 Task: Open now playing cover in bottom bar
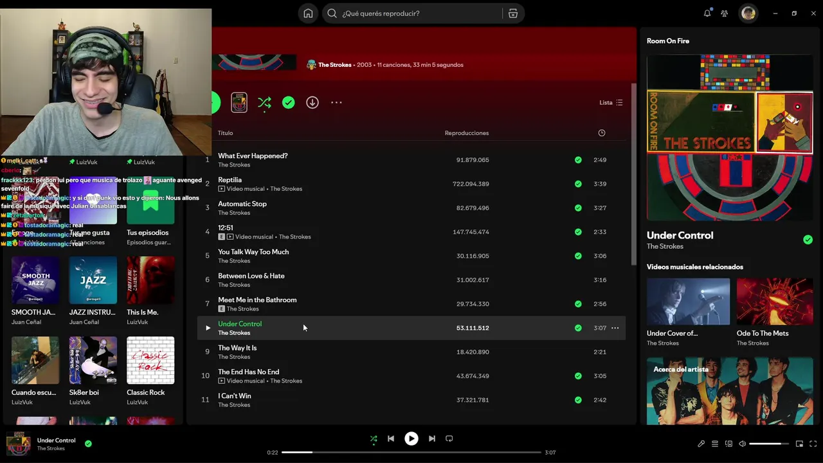(18, 444)
